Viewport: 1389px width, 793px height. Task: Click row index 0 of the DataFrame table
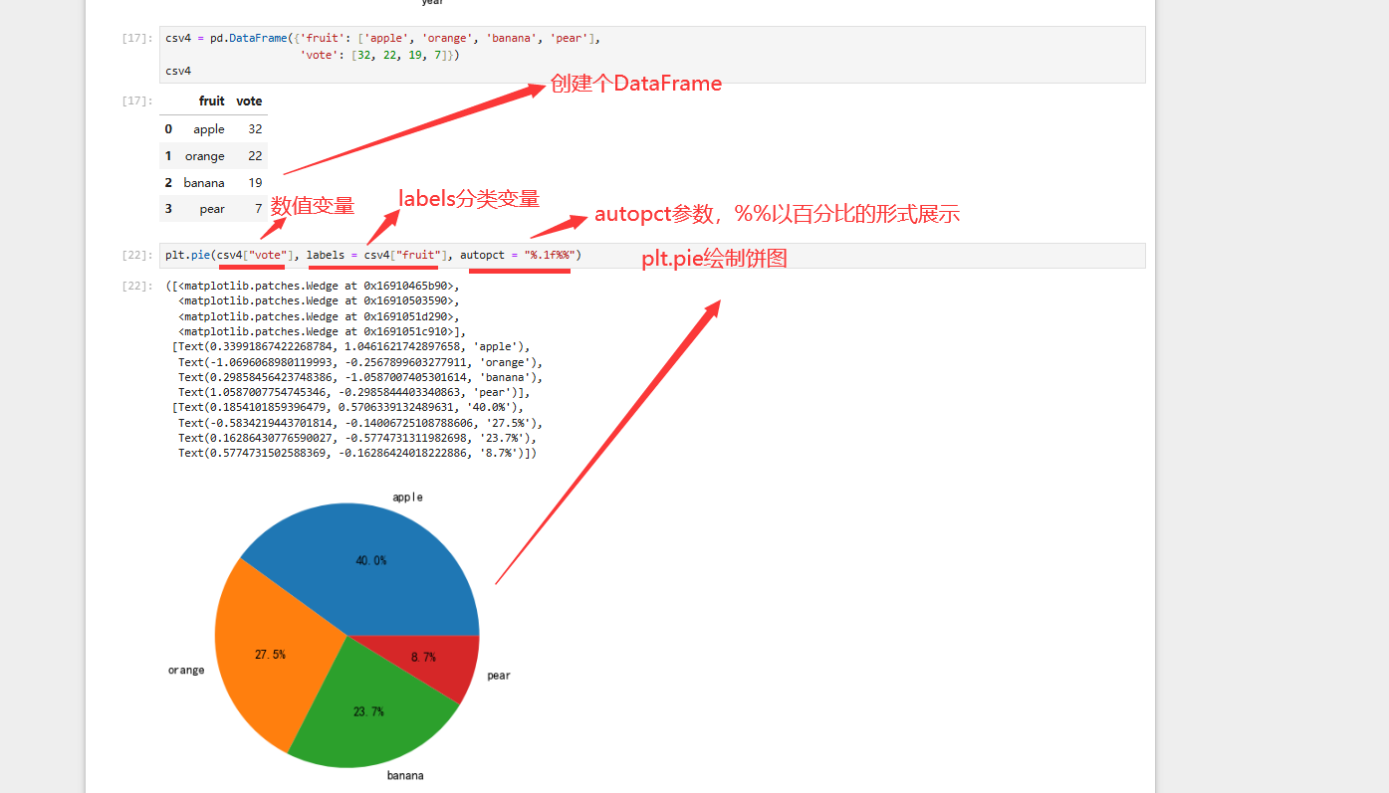168,129
